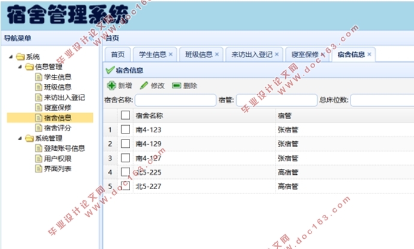Click the green checkmark icon of 宿舍信息 panel
Viewport: 414px width, 249px height.
click(110, 70)
